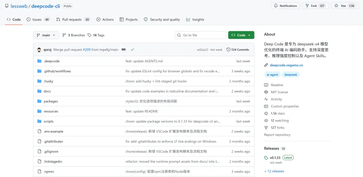The height and width of the screenshot is (177, 363).
Task: Click the Fork count 127
Action: click(x=322, y=6)
